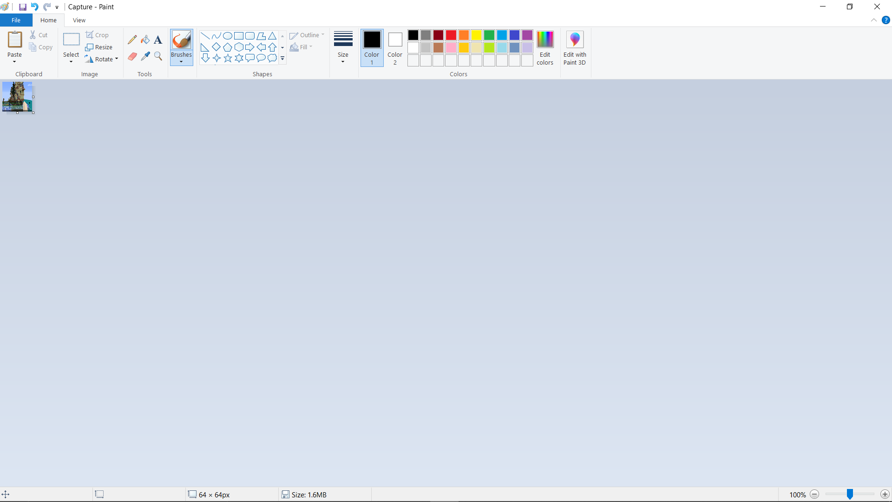Expand the Rotate dropdown
The width and height of the screenshot is (892, 502).
(116, 59)
